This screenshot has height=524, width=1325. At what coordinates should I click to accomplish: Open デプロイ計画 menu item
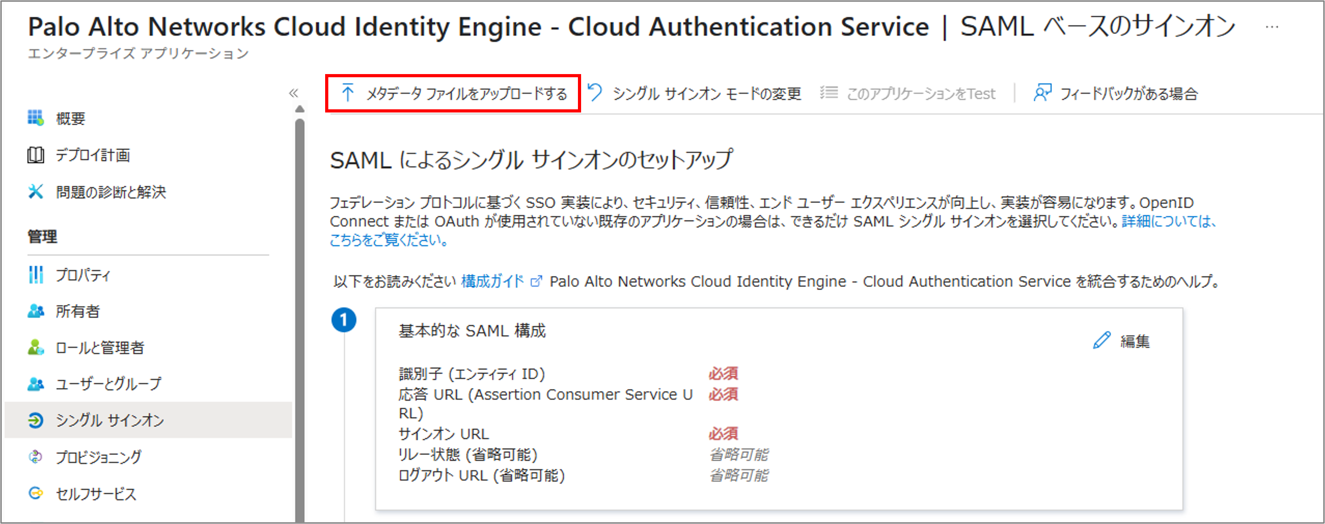pos(93,154)
